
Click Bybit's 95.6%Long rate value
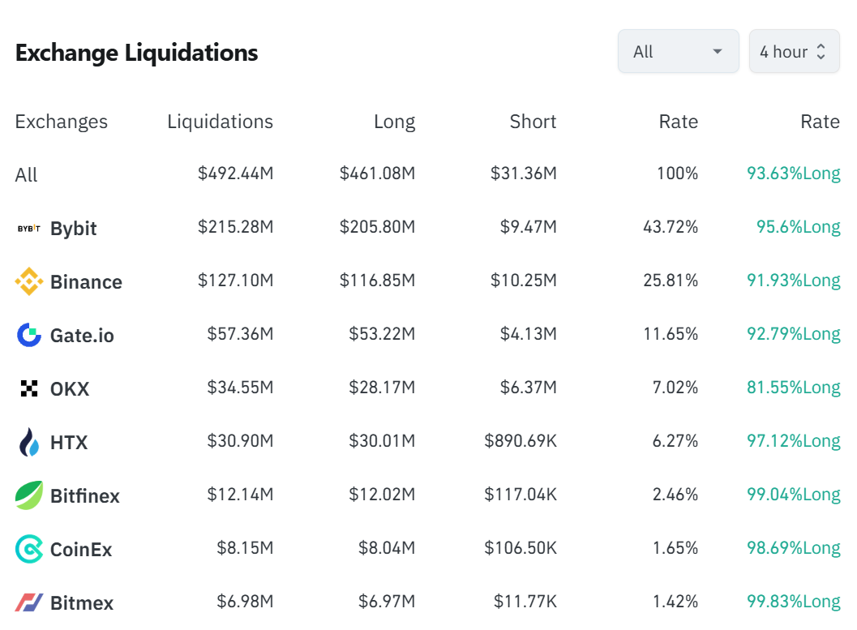(x=798, y=227)
